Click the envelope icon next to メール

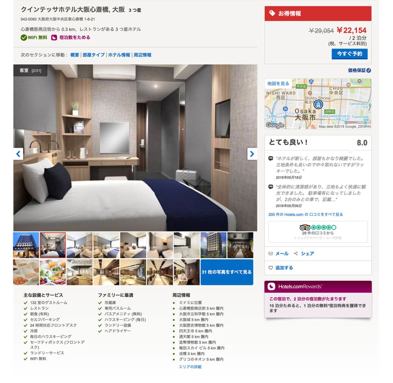(271, 254)
